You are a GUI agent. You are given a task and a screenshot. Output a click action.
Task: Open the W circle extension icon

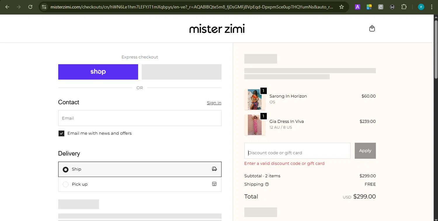pyautogui.click(x=392, y=7)
